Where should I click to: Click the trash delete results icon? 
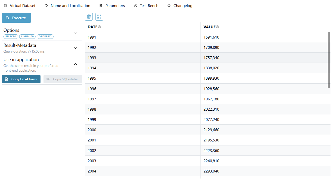[89, 17]
